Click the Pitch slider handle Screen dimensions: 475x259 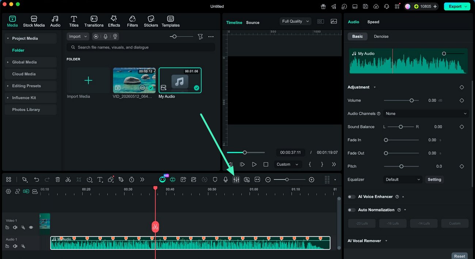tap(401, 166)
